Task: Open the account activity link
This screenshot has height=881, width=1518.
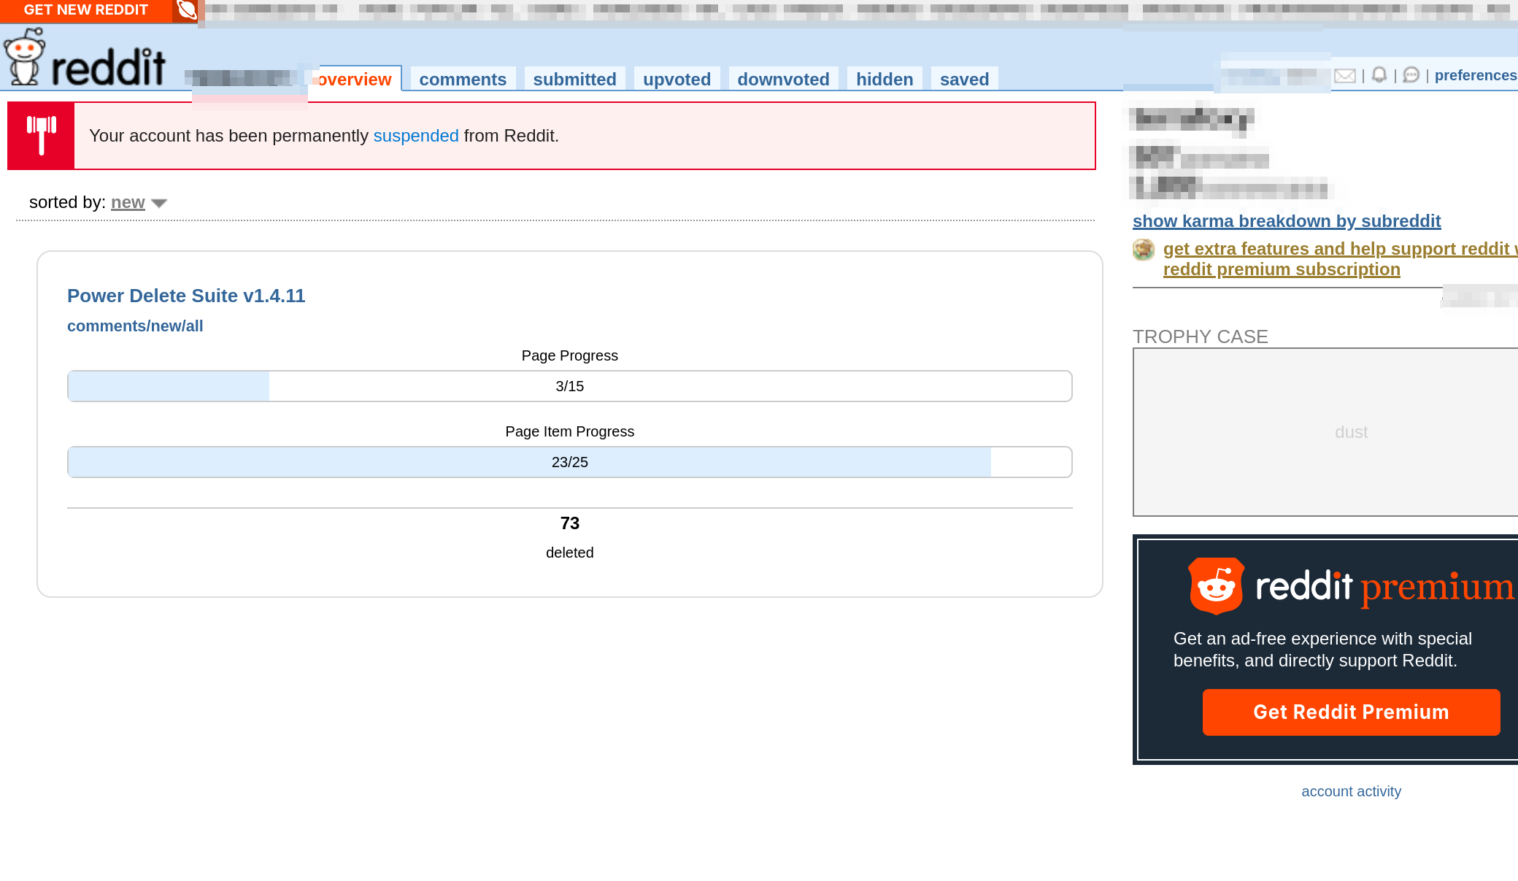Action: point(1351,791)
